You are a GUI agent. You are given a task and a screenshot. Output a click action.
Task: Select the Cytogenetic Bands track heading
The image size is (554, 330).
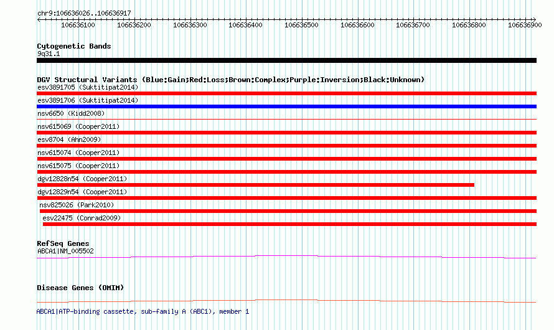pos(74,46)
